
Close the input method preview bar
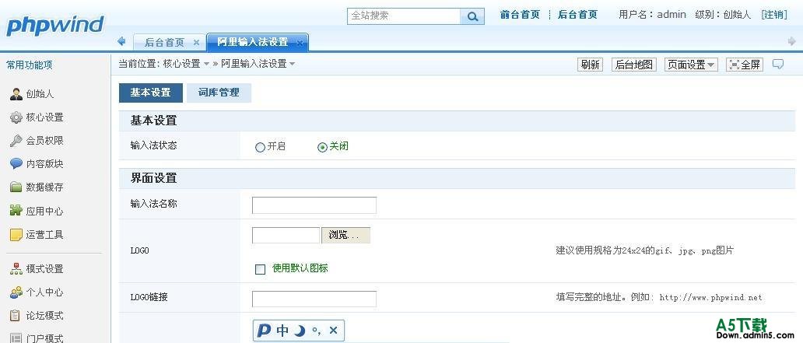[333, 331]
